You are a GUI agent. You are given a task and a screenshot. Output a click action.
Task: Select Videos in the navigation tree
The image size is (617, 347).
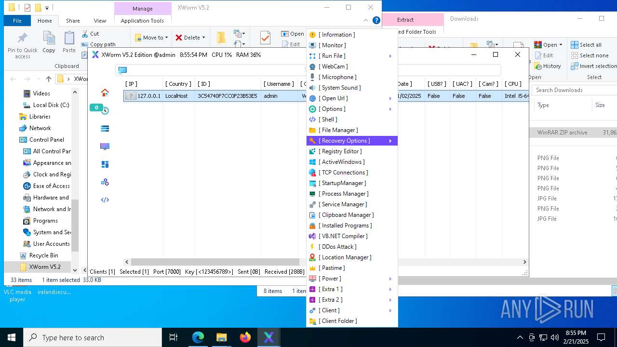click(41, 93)
